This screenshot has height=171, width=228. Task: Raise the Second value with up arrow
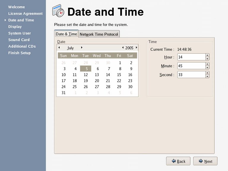[207, 73]
